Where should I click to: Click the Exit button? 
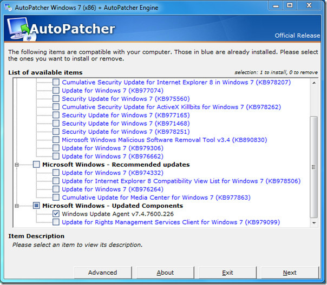click(227, 273)
